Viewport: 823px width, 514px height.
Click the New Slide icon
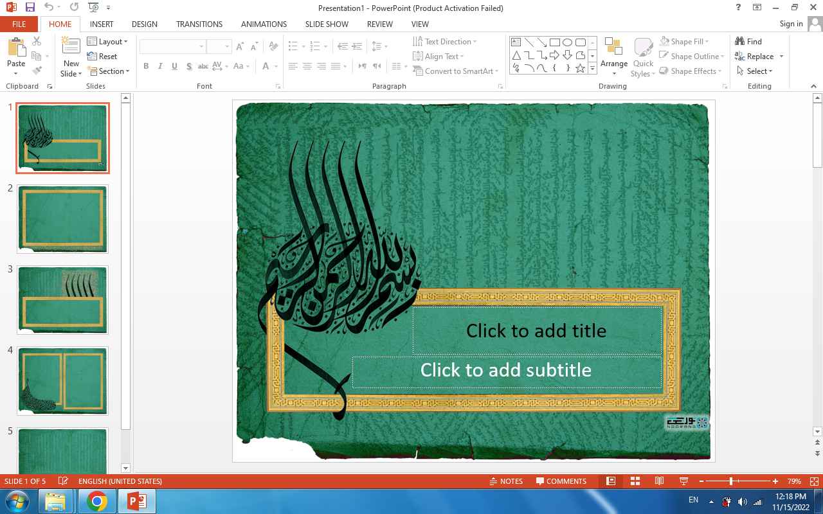point(71,49)
